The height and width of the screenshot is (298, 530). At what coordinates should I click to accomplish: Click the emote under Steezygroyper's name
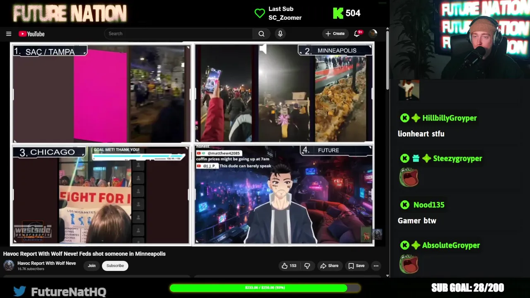(x=409, y=178)
